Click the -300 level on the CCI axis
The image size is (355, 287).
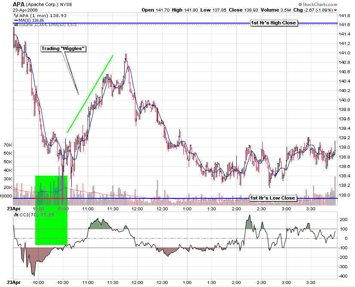click(x=343, y=267)
